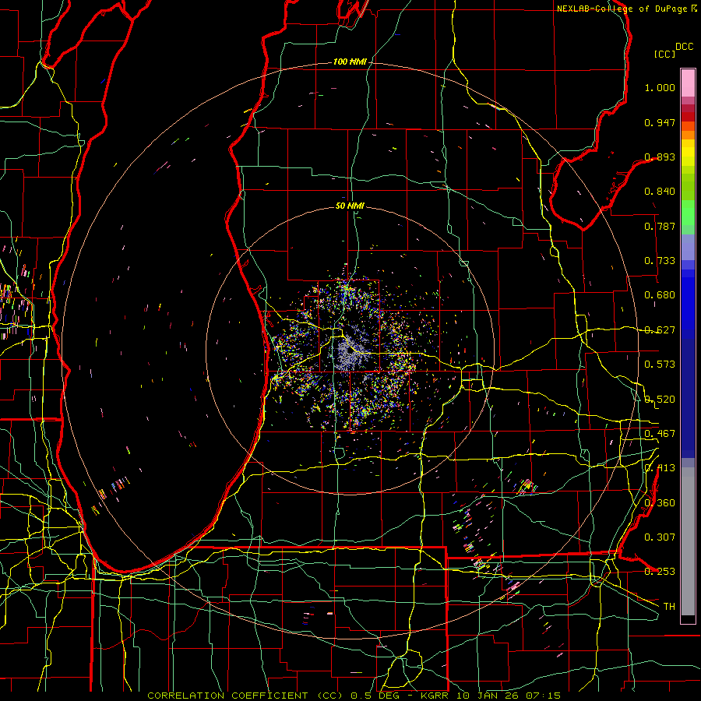Screen dimensions: 701x701
Task: Click the Correlation Coefficient KGRR caption text
Action: click(354, 696)
